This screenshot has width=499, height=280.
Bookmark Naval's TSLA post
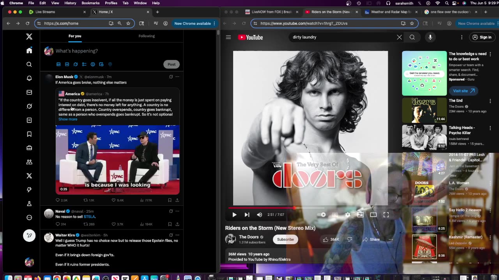pyautogui.click(x=170, y=224)
